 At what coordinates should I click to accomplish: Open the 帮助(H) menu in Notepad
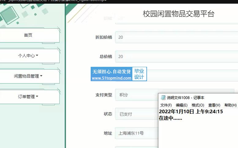coord(230,105)
